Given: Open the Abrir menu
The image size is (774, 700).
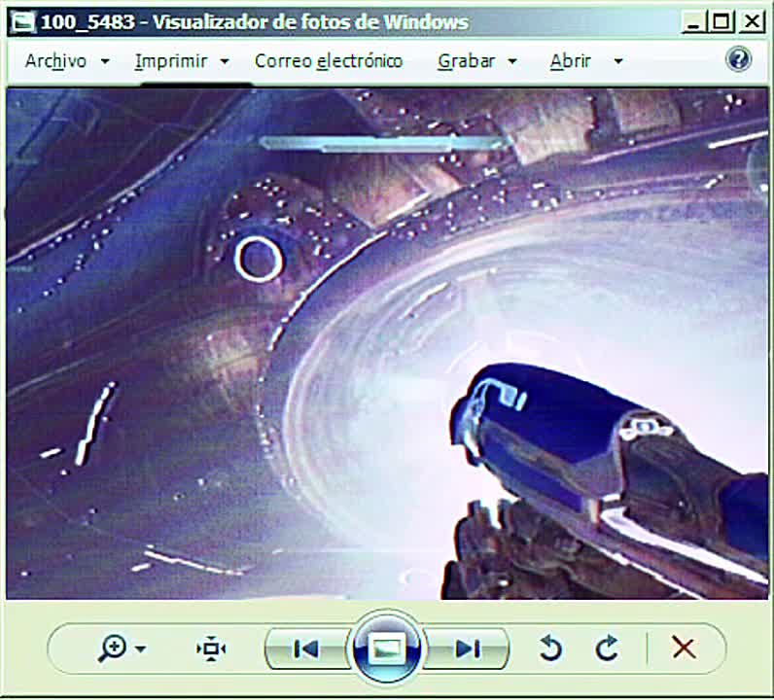Looking at the screenshot, I should pos(570,61).
